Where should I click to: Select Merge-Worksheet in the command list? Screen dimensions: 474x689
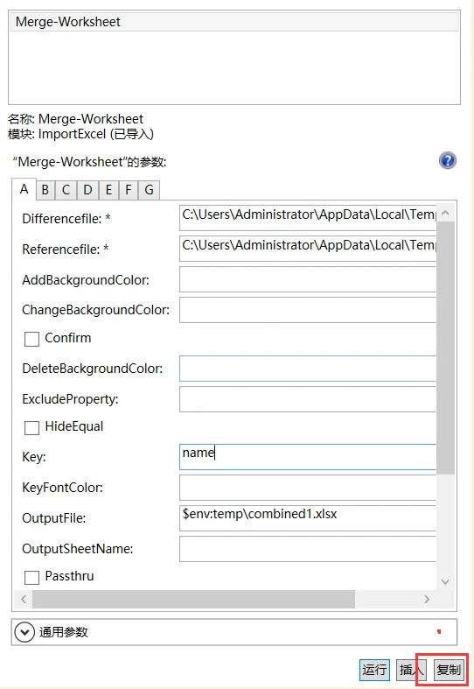234,22
